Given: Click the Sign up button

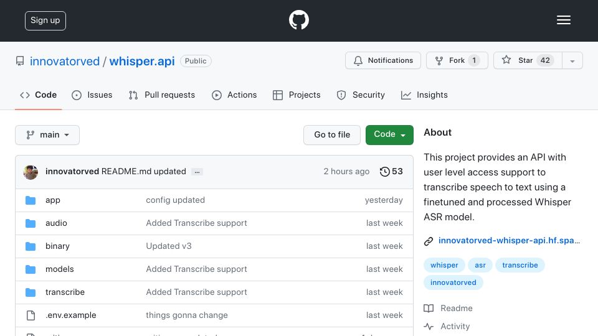Looking at the screenshot, I should tap(45, 21).
